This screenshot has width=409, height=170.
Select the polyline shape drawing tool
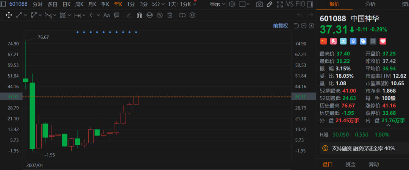tap(34, 15)
